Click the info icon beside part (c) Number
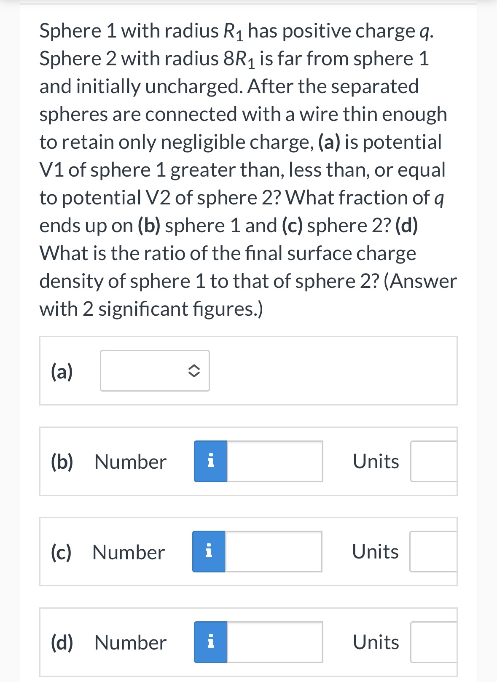497x682 pixels. (210, 552)
